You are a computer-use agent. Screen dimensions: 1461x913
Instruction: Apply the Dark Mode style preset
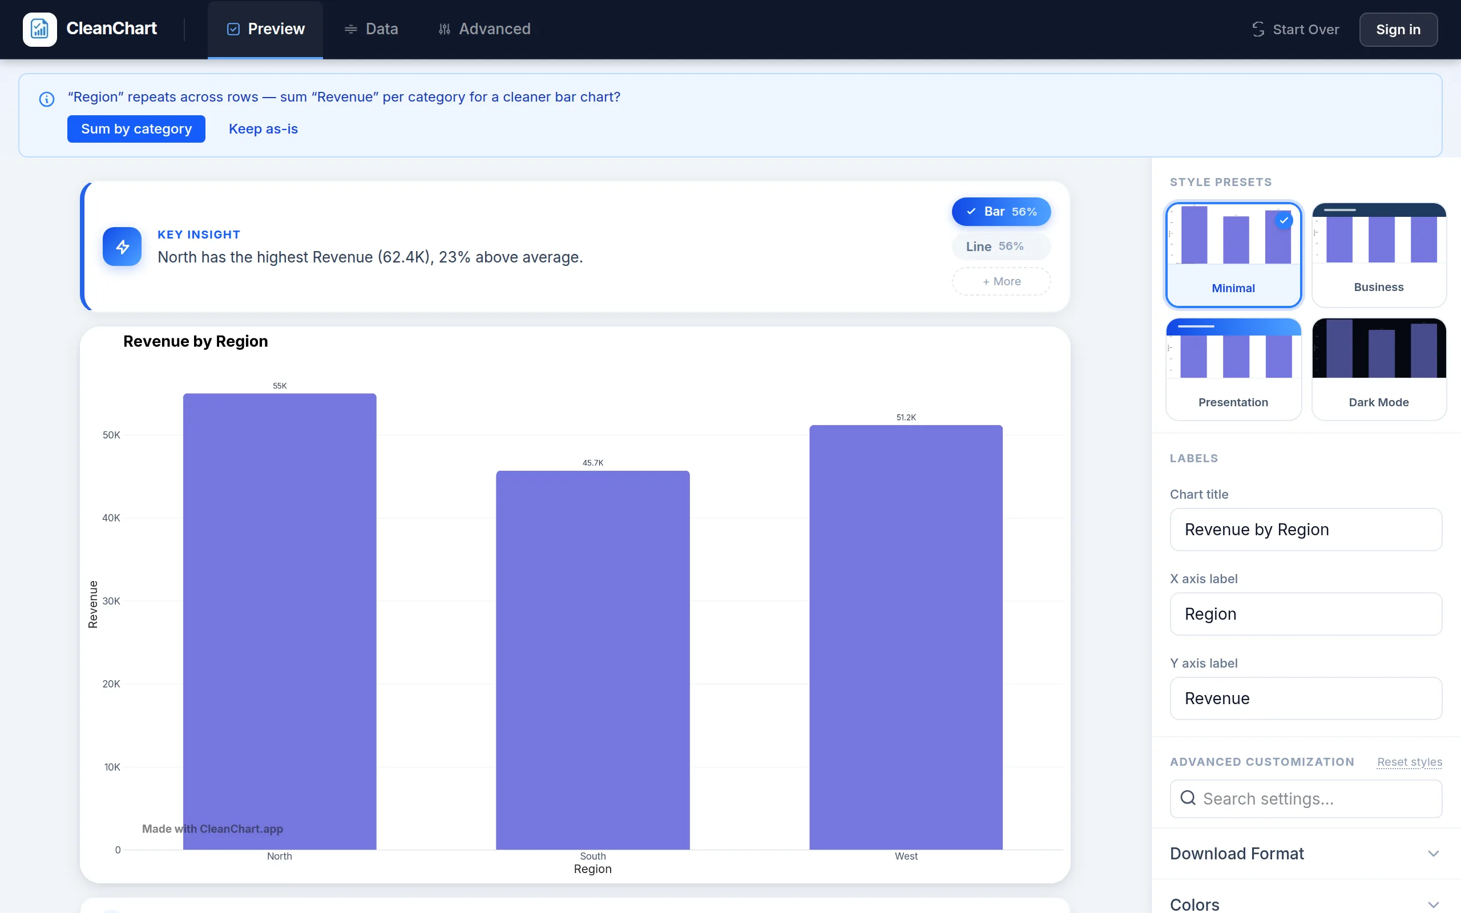click(1378, 369)
